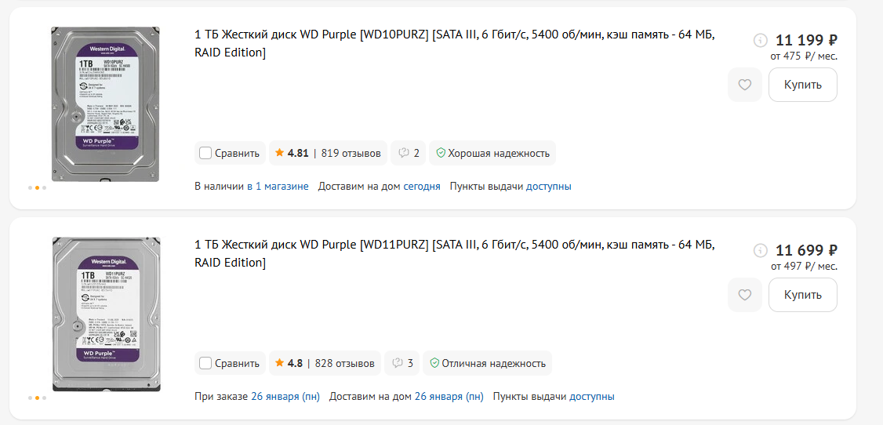Open comments icon for WD11PURZ (3)
The image size is (883, 425).
click(x=402, y=363)
